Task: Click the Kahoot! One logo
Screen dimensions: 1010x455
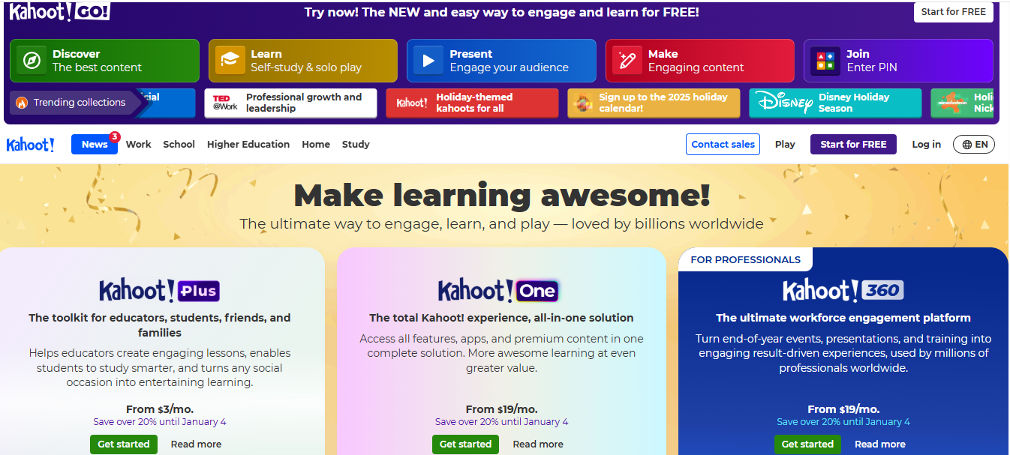Action: (498, 290)
